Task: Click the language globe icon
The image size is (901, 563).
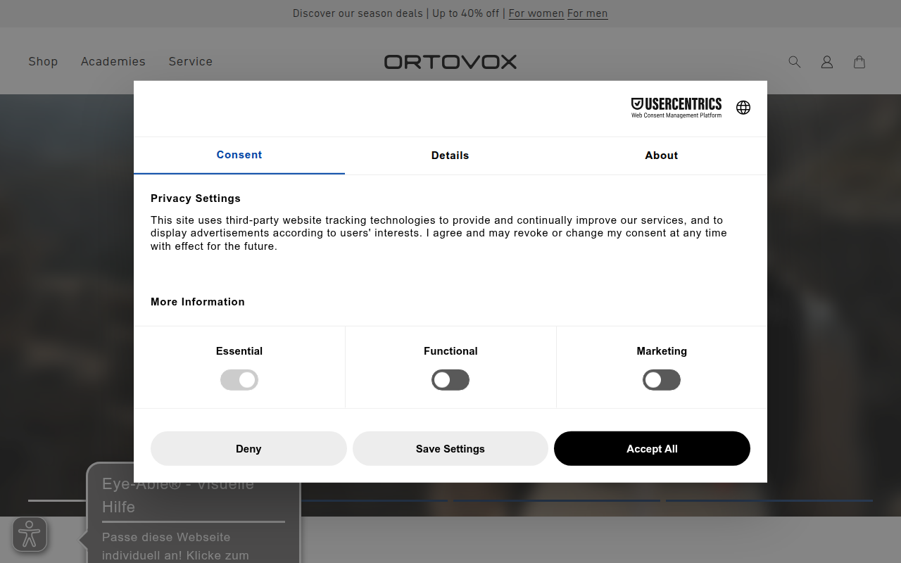Action: pos(743,108)
